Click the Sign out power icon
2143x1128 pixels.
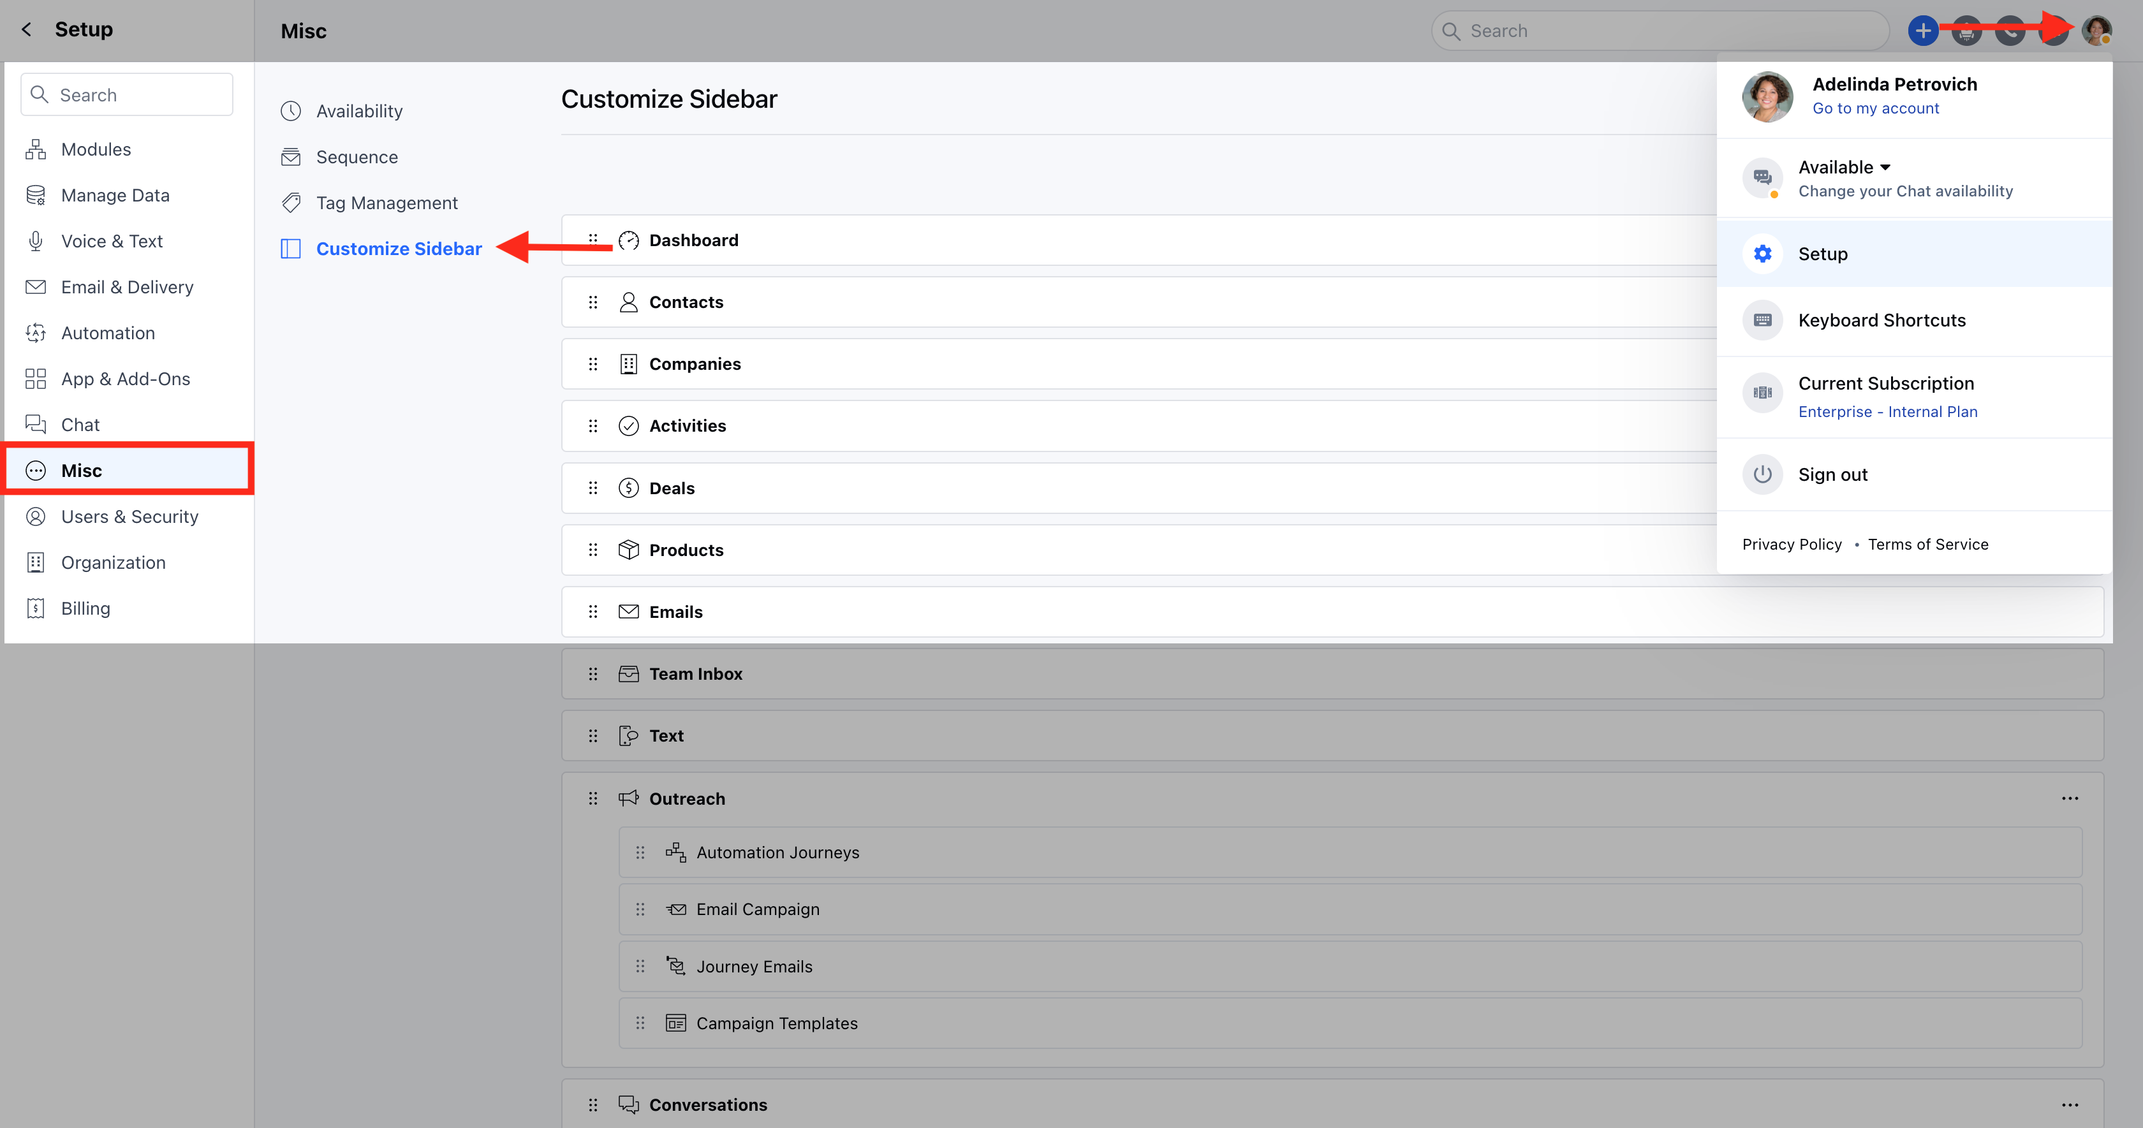point(1762,474)
